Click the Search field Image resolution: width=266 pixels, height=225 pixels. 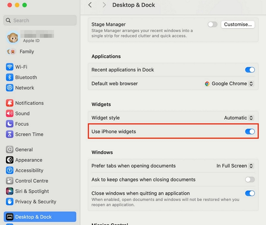coord(40,20)
